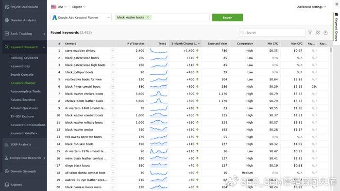Add 'black patent knee boots' with plus icon
The width and height of the screenshot is (340, 191).
click(x=113, y=58)
